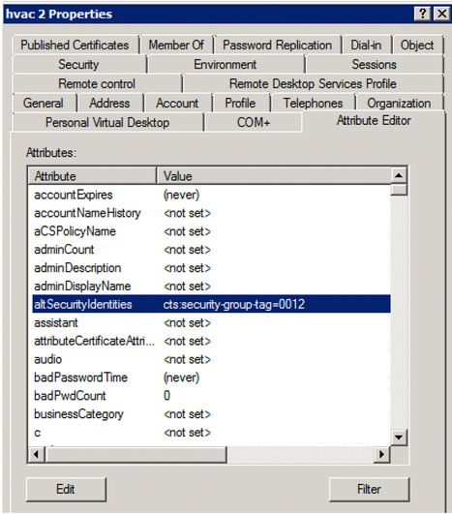Select the altSecurityIdentities attribute row
This screenshot has width=452, height=514.
pyautogui.click(x=211, y=304)
